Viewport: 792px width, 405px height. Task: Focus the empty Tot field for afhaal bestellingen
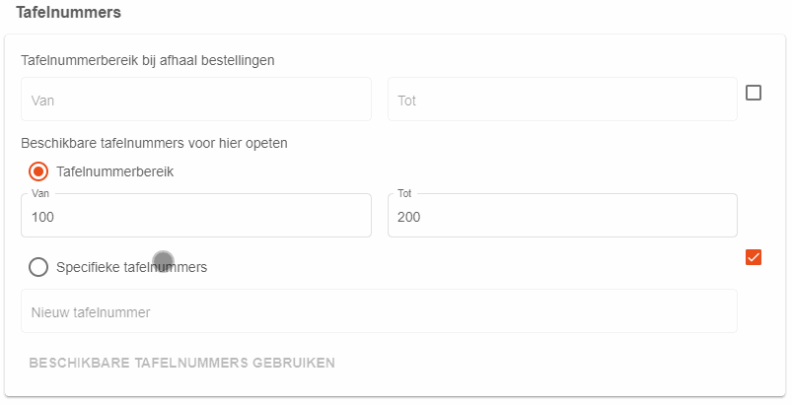click(x=562, y=100)
